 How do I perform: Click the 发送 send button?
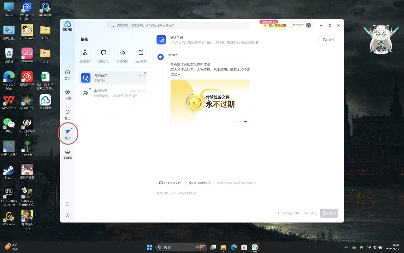[329, 213]
